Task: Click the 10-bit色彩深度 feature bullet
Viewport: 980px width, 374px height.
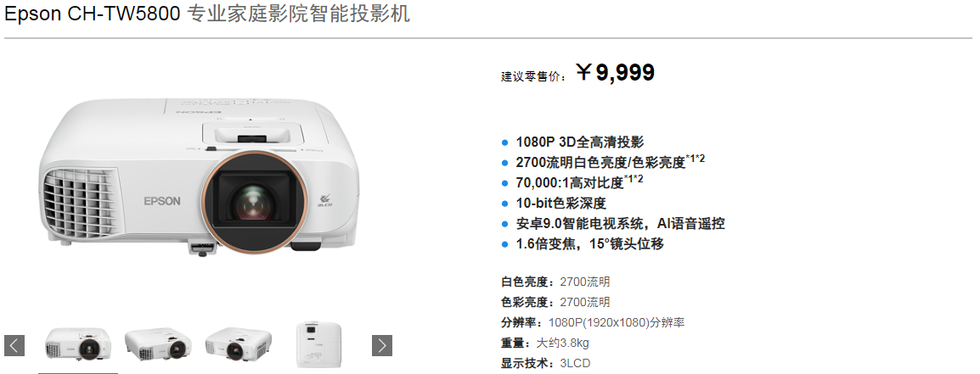Action: coord(561,203)
